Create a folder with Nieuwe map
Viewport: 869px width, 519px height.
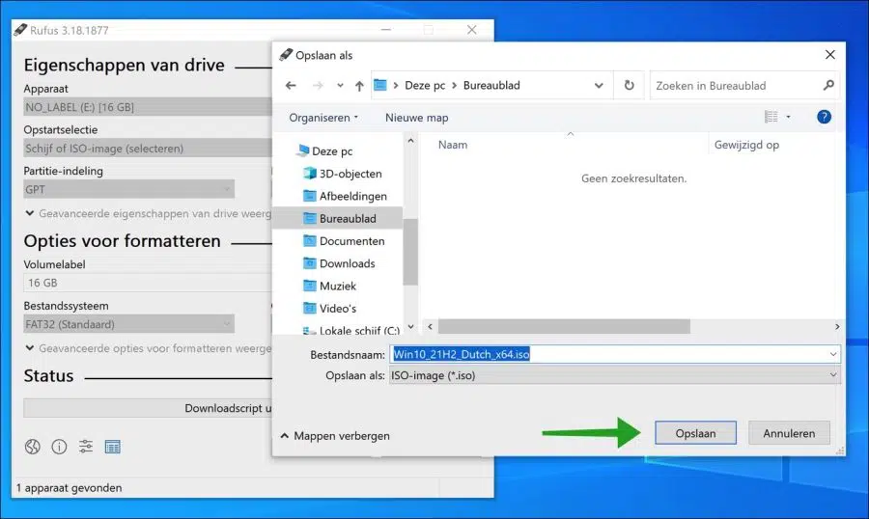(x=417, y=118)
